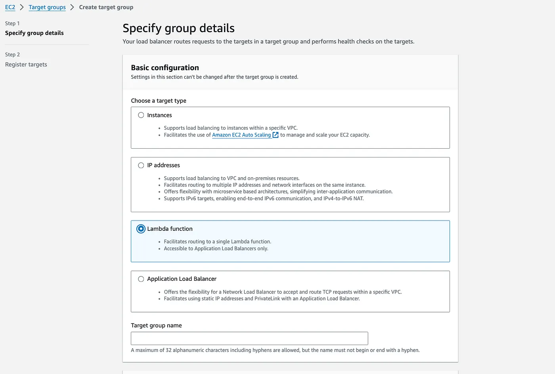Go to Target groups breadcrumb link
Image resolution: width=555 pixels, height=374 pixels.
47,7
